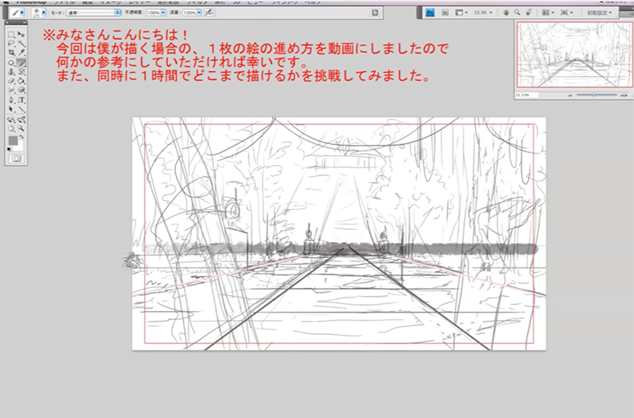Select the Lasso tool
Viewport: 634px width, 418px height.
coord(11,44)
